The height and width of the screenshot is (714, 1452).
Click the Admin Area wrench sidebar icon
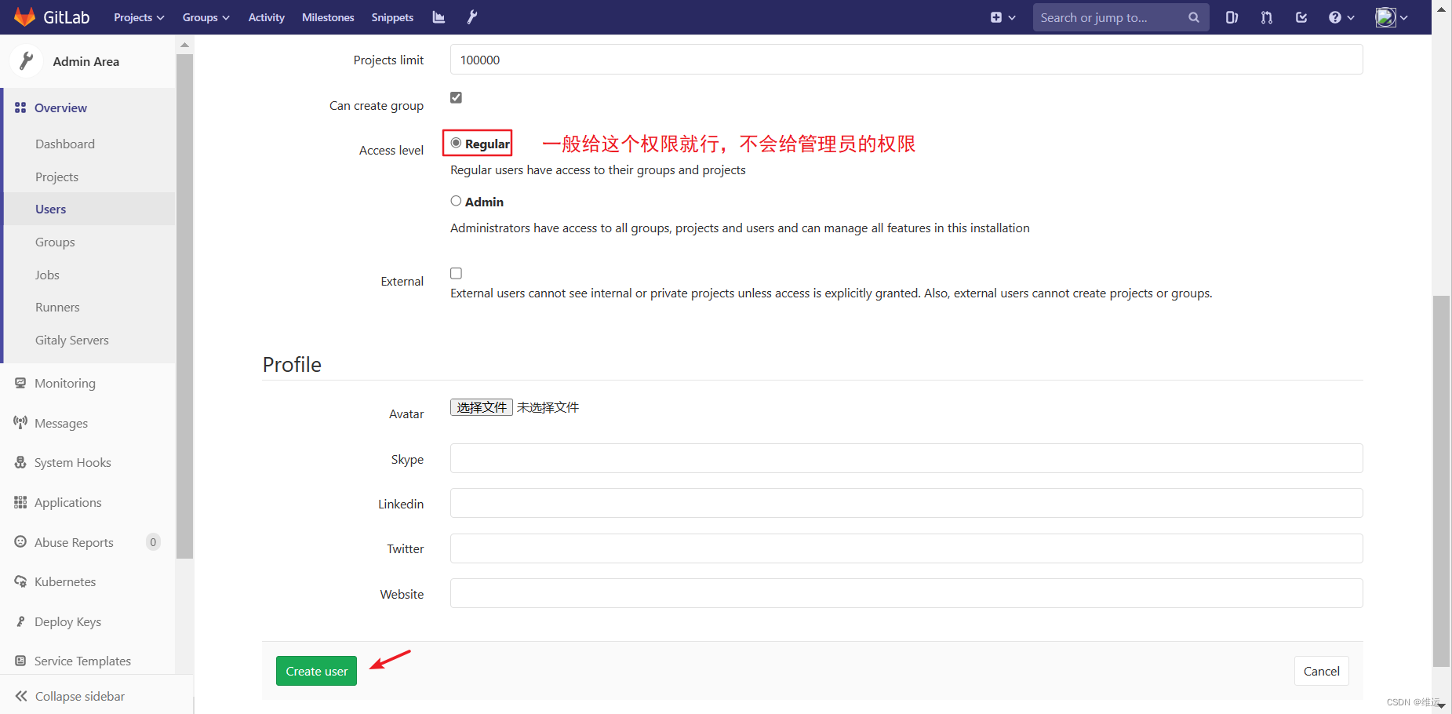point(26,61)
